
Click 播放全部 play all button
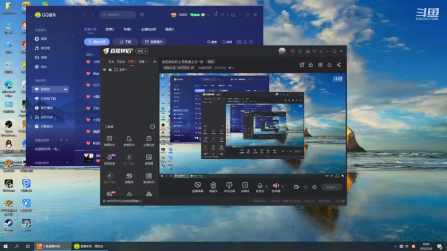pos(97,42)
